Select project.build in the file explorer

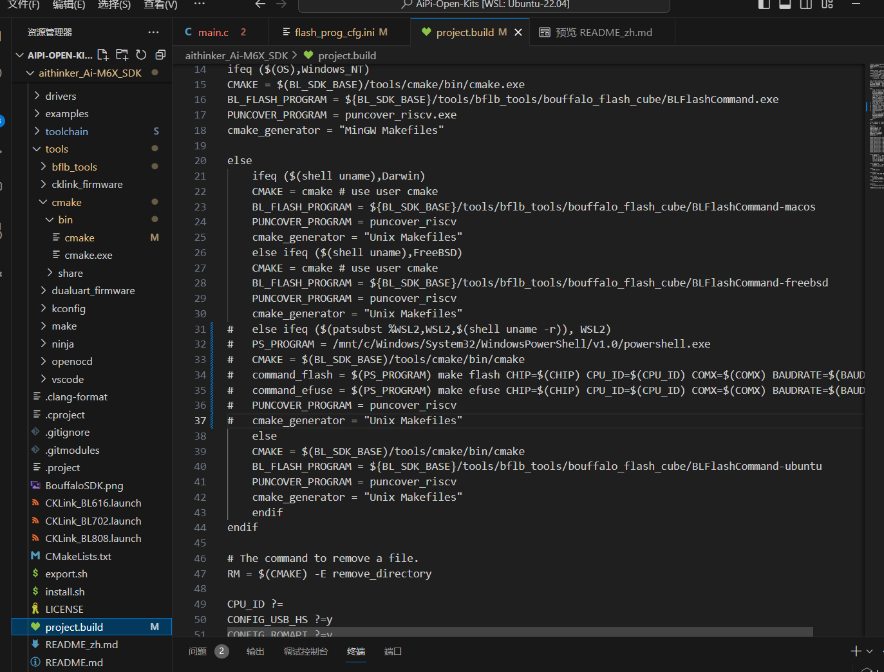click(x=91, y=626)
